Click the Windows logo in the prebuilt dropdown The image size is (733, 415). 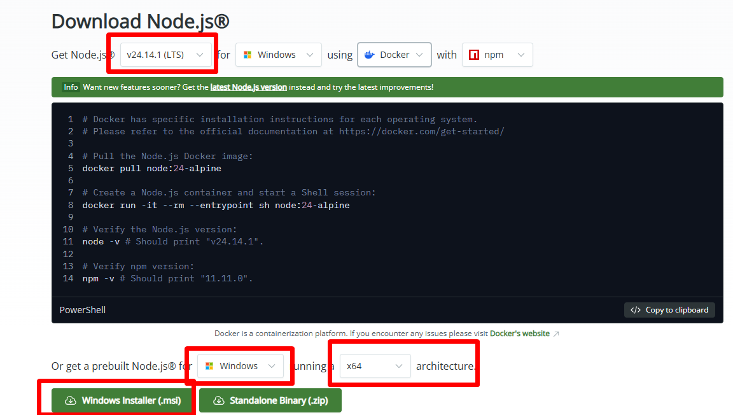[x=209, y=366]
